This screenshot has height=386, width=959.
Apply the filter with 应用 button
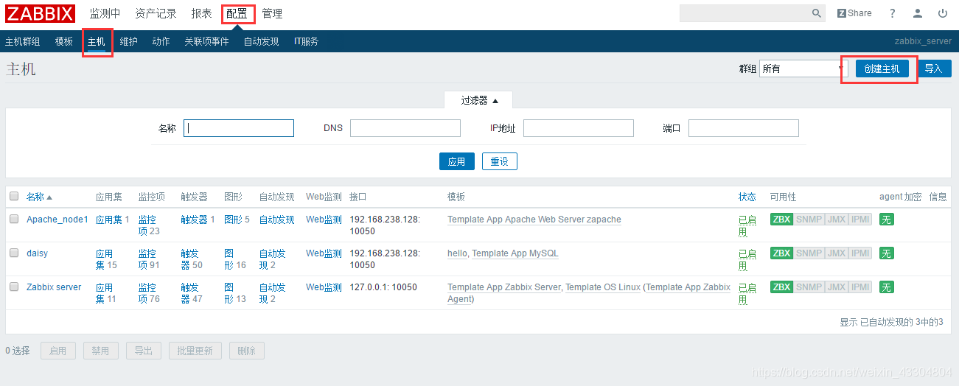[x=457, y=161]
